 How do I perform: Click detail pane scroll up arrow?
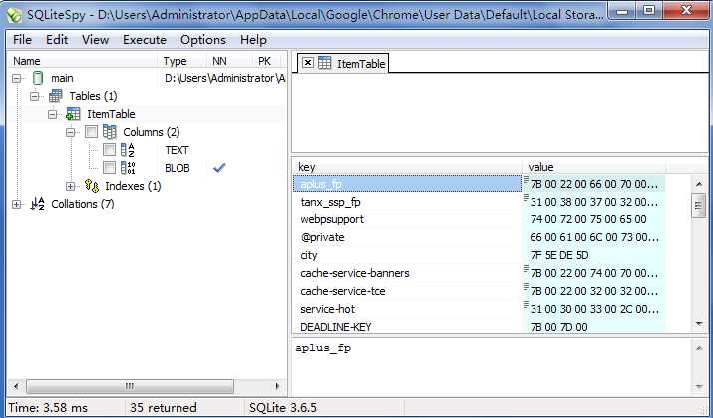pyautogui.click(x=699, y=348)
